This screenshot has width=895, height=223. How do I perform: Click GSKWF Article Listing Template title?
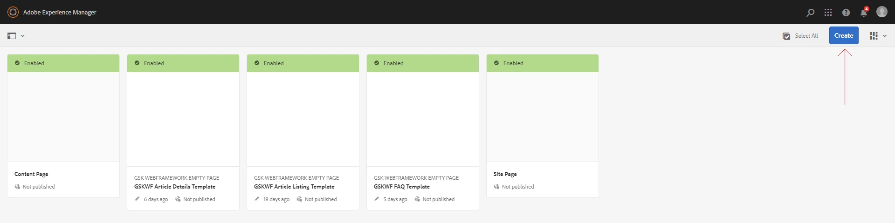(294, 187)
